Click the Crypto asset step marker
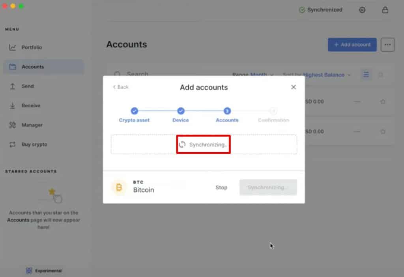Viewport: 404px width, 277px height. (134, 111)
